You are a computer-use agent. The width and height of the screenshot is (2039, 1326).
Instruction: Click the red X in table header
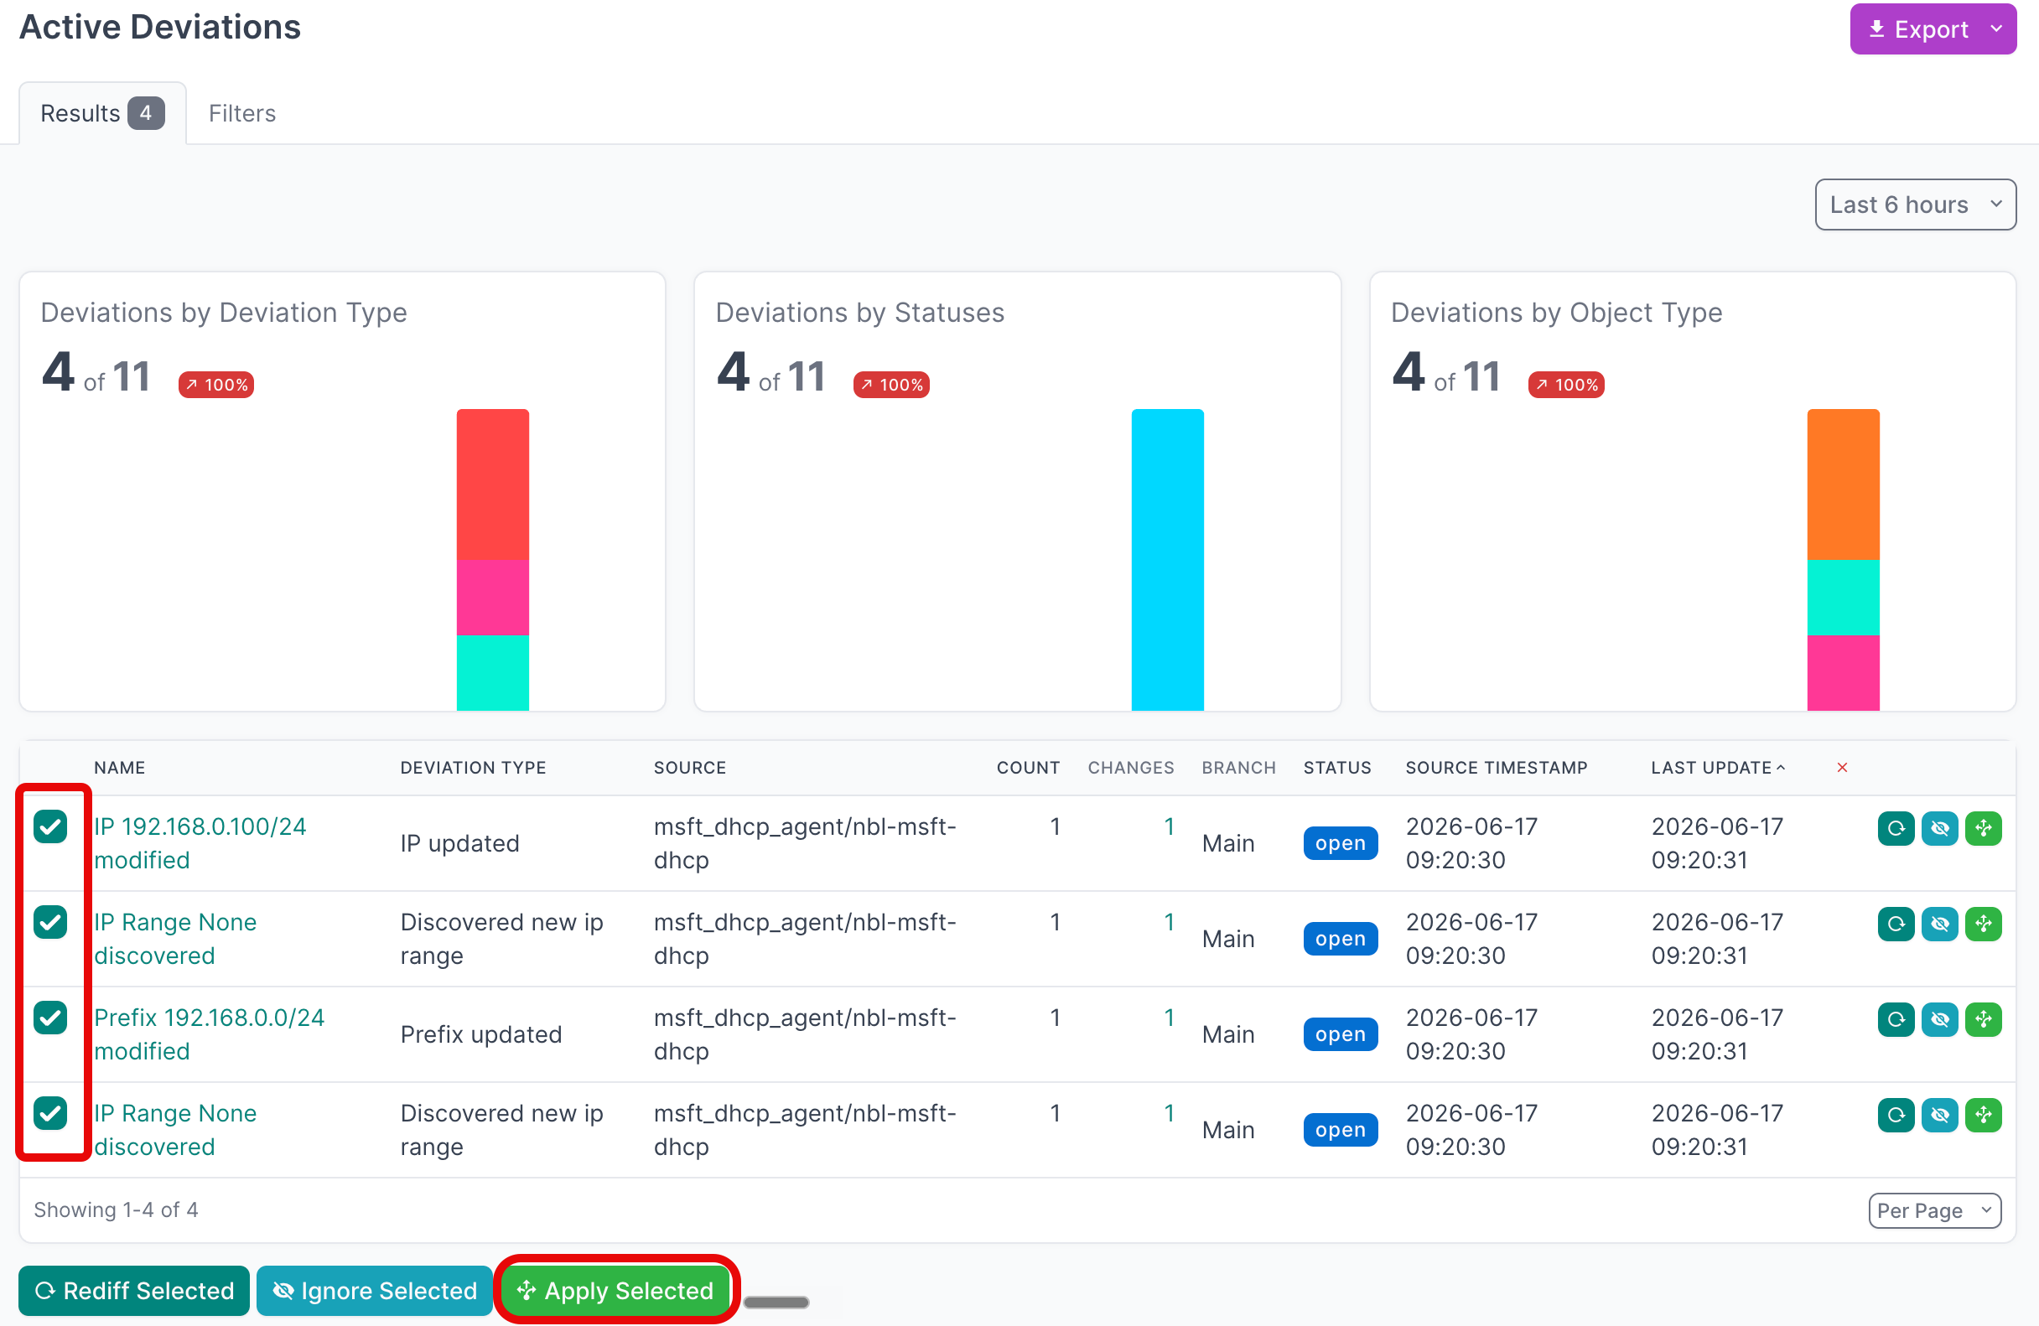coord(1842,768)
